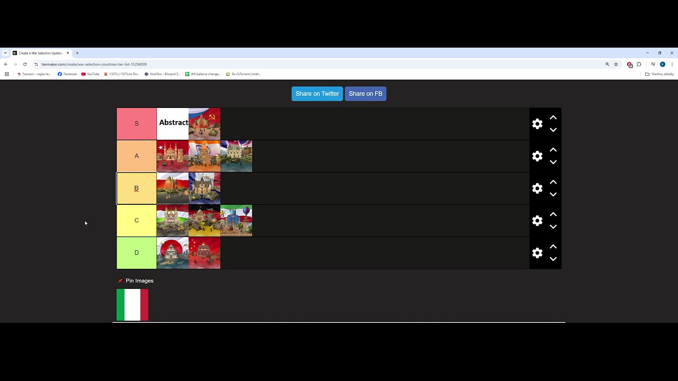Click the Pin Images option
Viewport: 678px width, 381px height.
click(x=136, y=281)
